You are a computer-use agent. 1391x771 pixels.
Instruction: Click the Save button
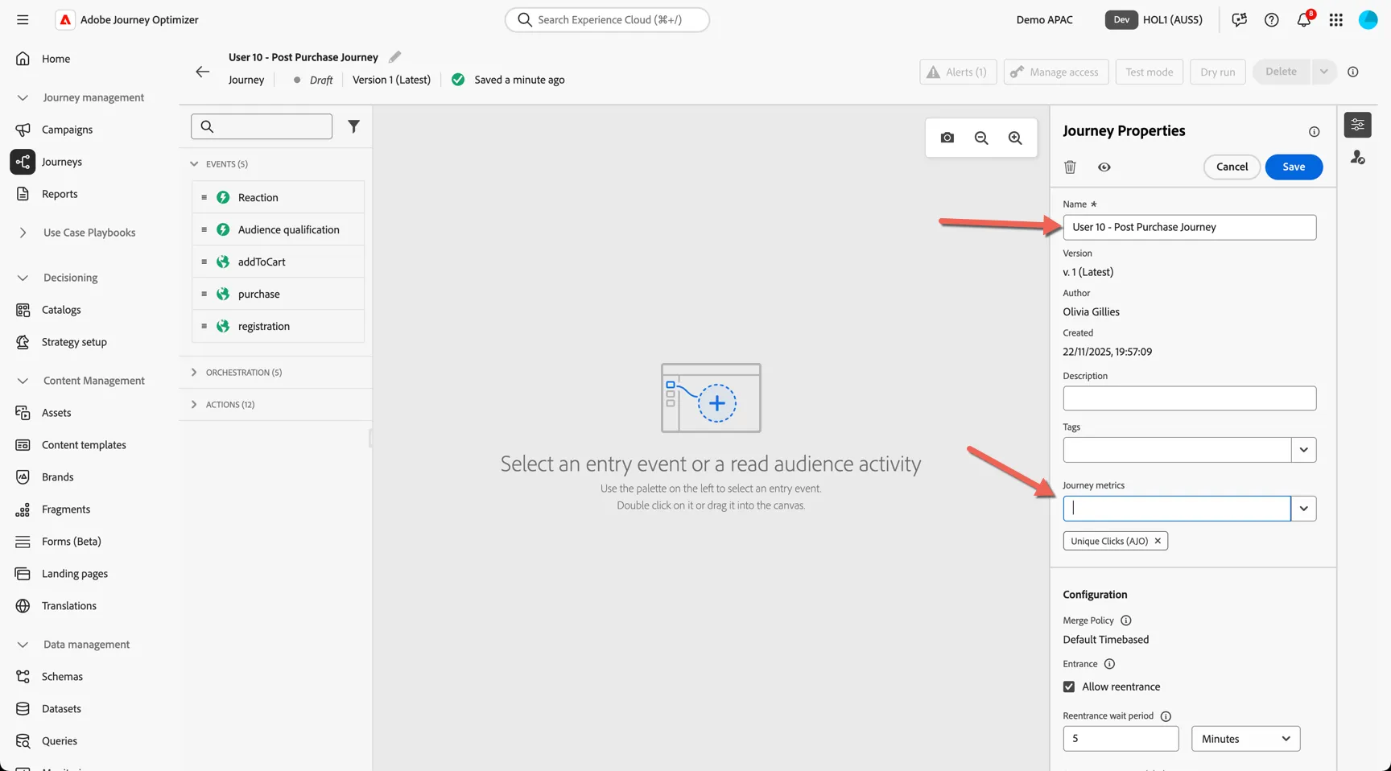tap(1294, 167)
